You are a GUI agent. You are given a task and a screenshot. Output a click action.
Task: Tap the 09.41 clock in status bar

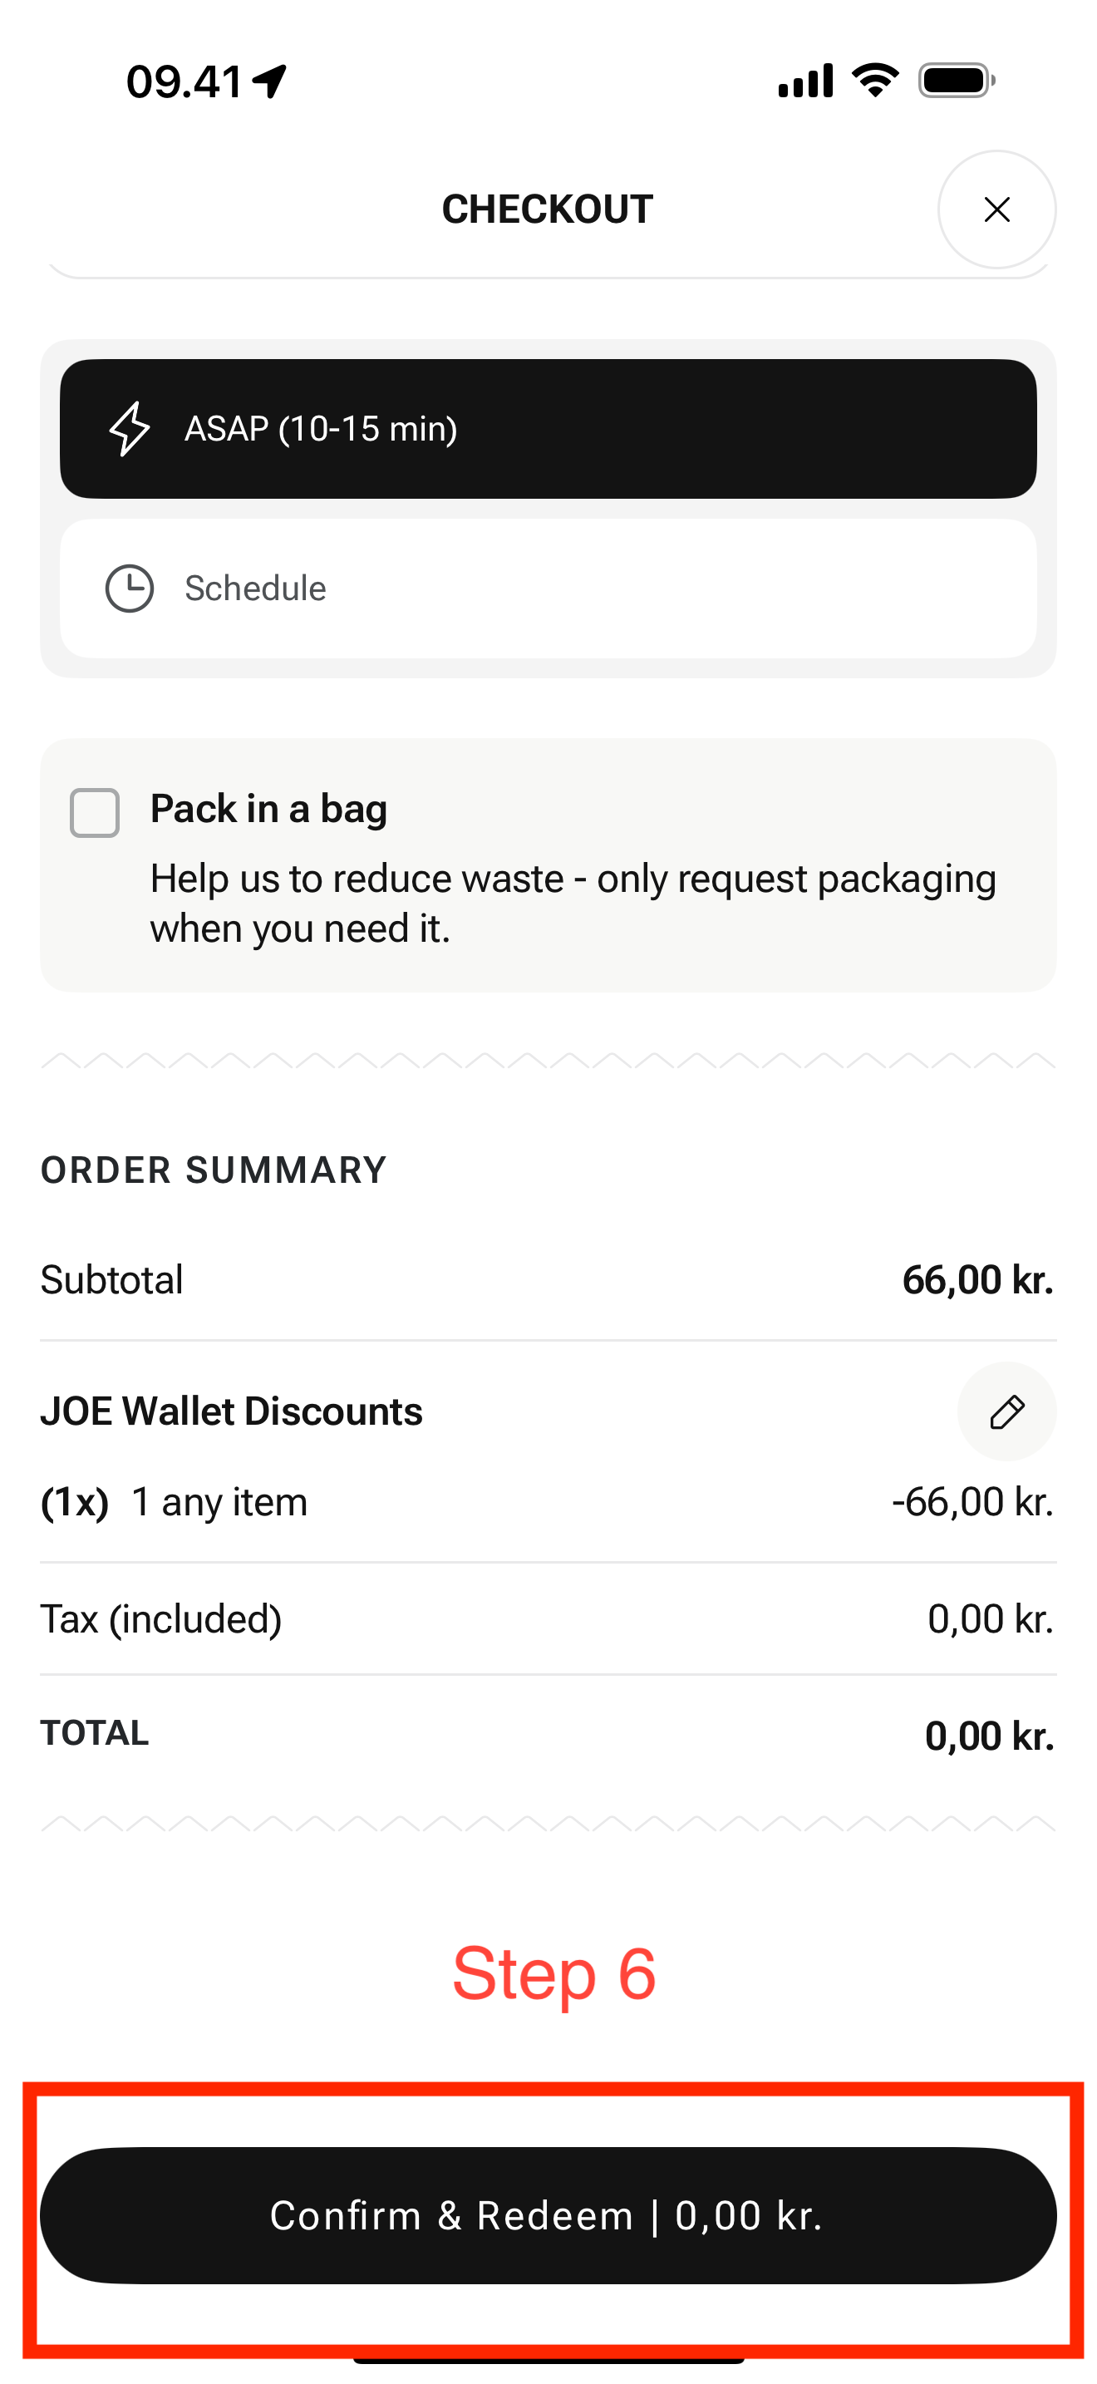[x=184, y=81]
